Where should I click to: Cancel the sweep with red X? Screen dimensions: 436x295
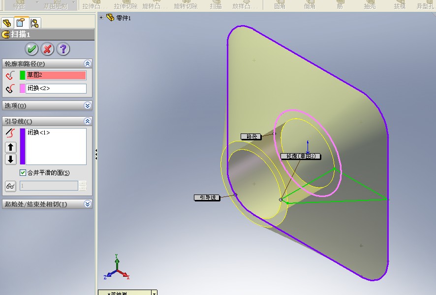click(47, 49)
